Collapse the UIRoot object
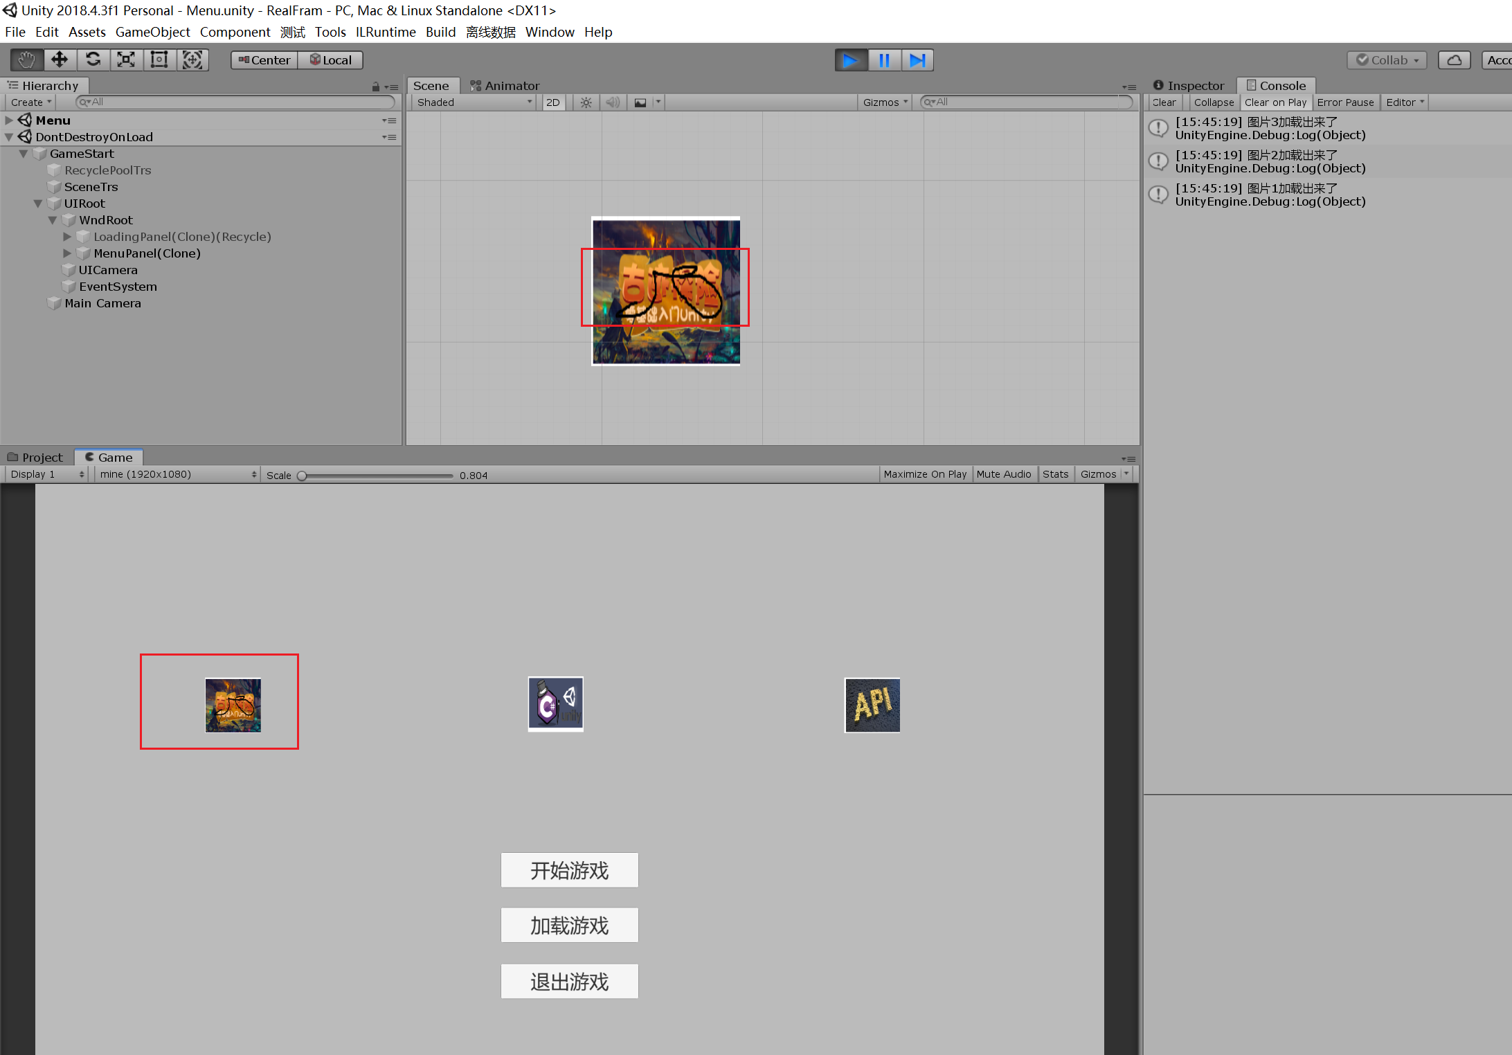Screen dimensions: 1512x1055 click(38, 204)
